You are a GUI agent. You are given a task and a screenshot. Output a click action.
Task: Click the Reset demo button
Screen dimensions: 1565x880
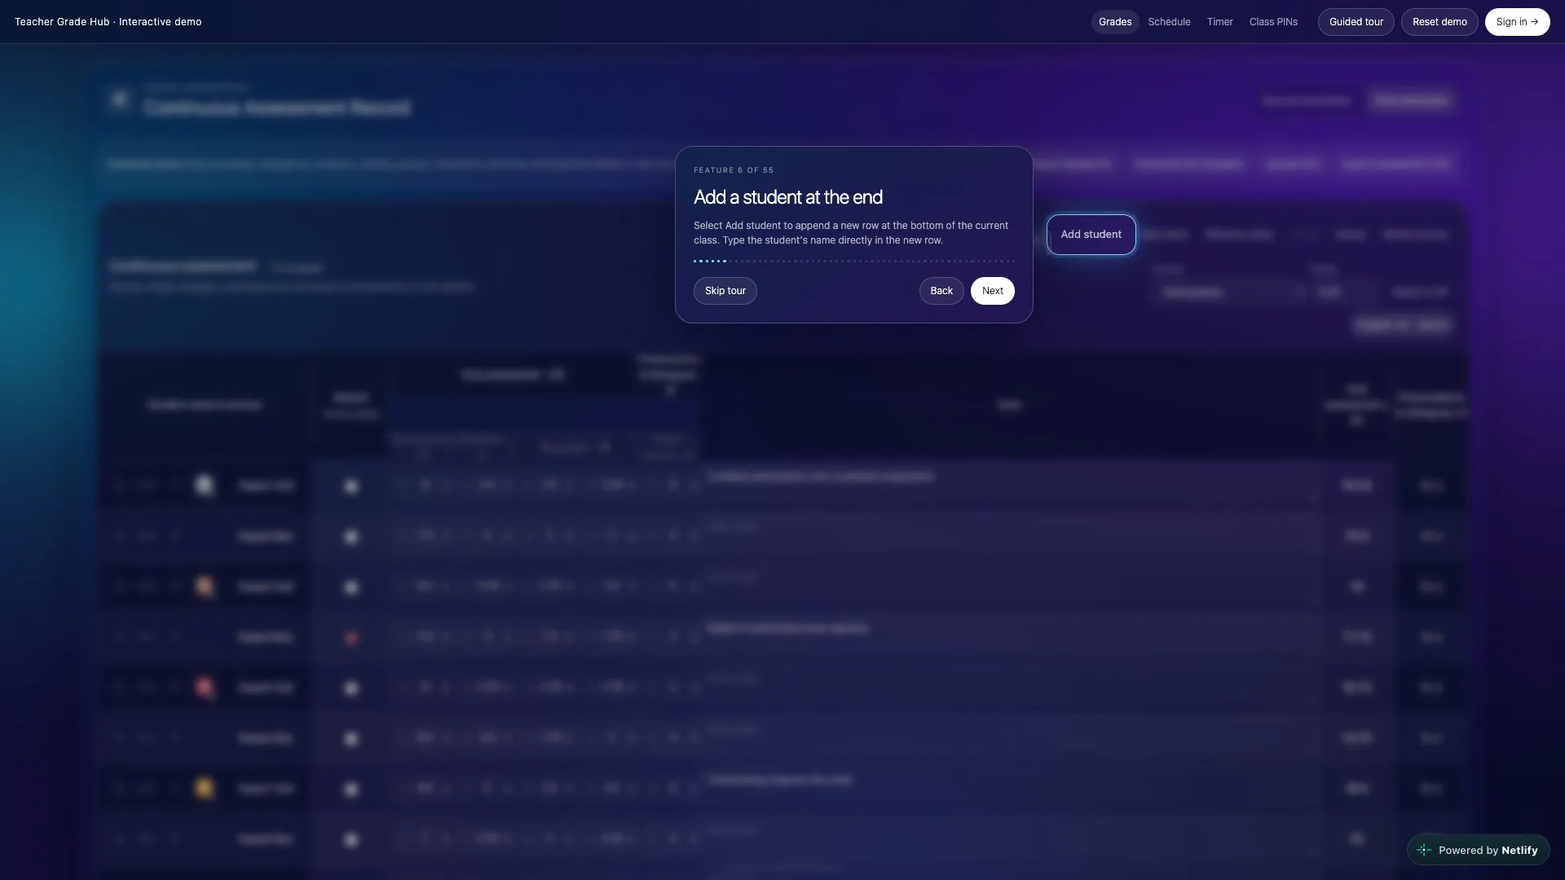tap(1439, 22)
